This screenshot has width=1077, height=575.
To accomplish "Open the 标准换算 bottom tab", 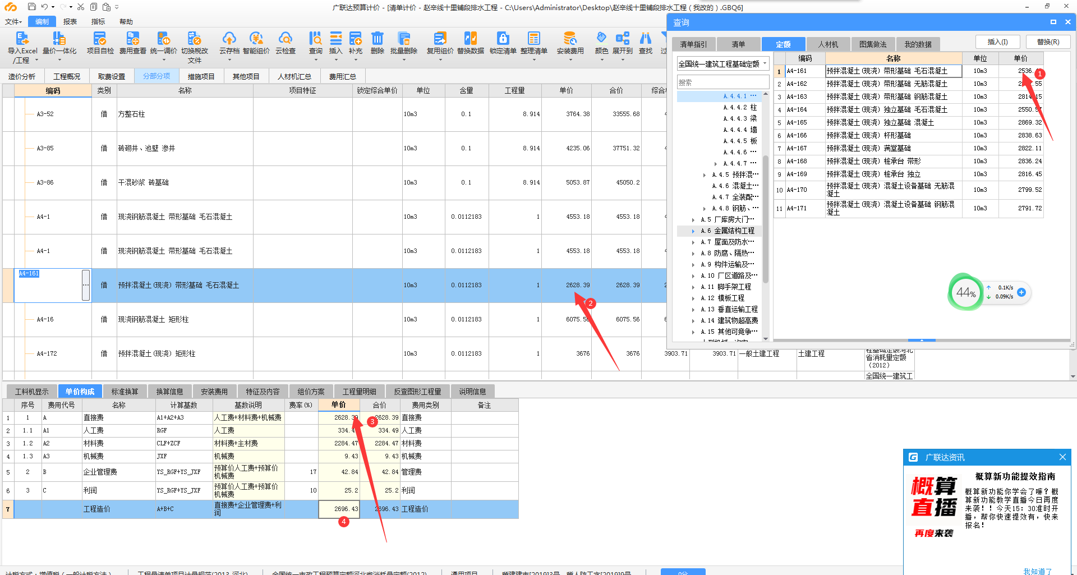I will pyautogui.click(x=125, y=392).
